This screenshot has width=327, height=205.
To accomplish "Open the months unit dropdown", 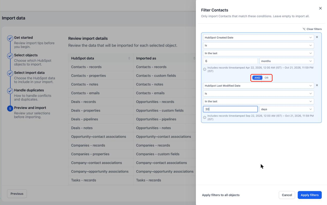I will (x=287, y=61).
